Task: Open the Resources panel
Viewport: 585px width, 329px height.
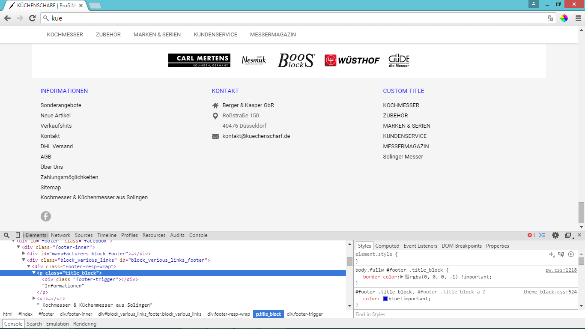Action: [154, 235]
